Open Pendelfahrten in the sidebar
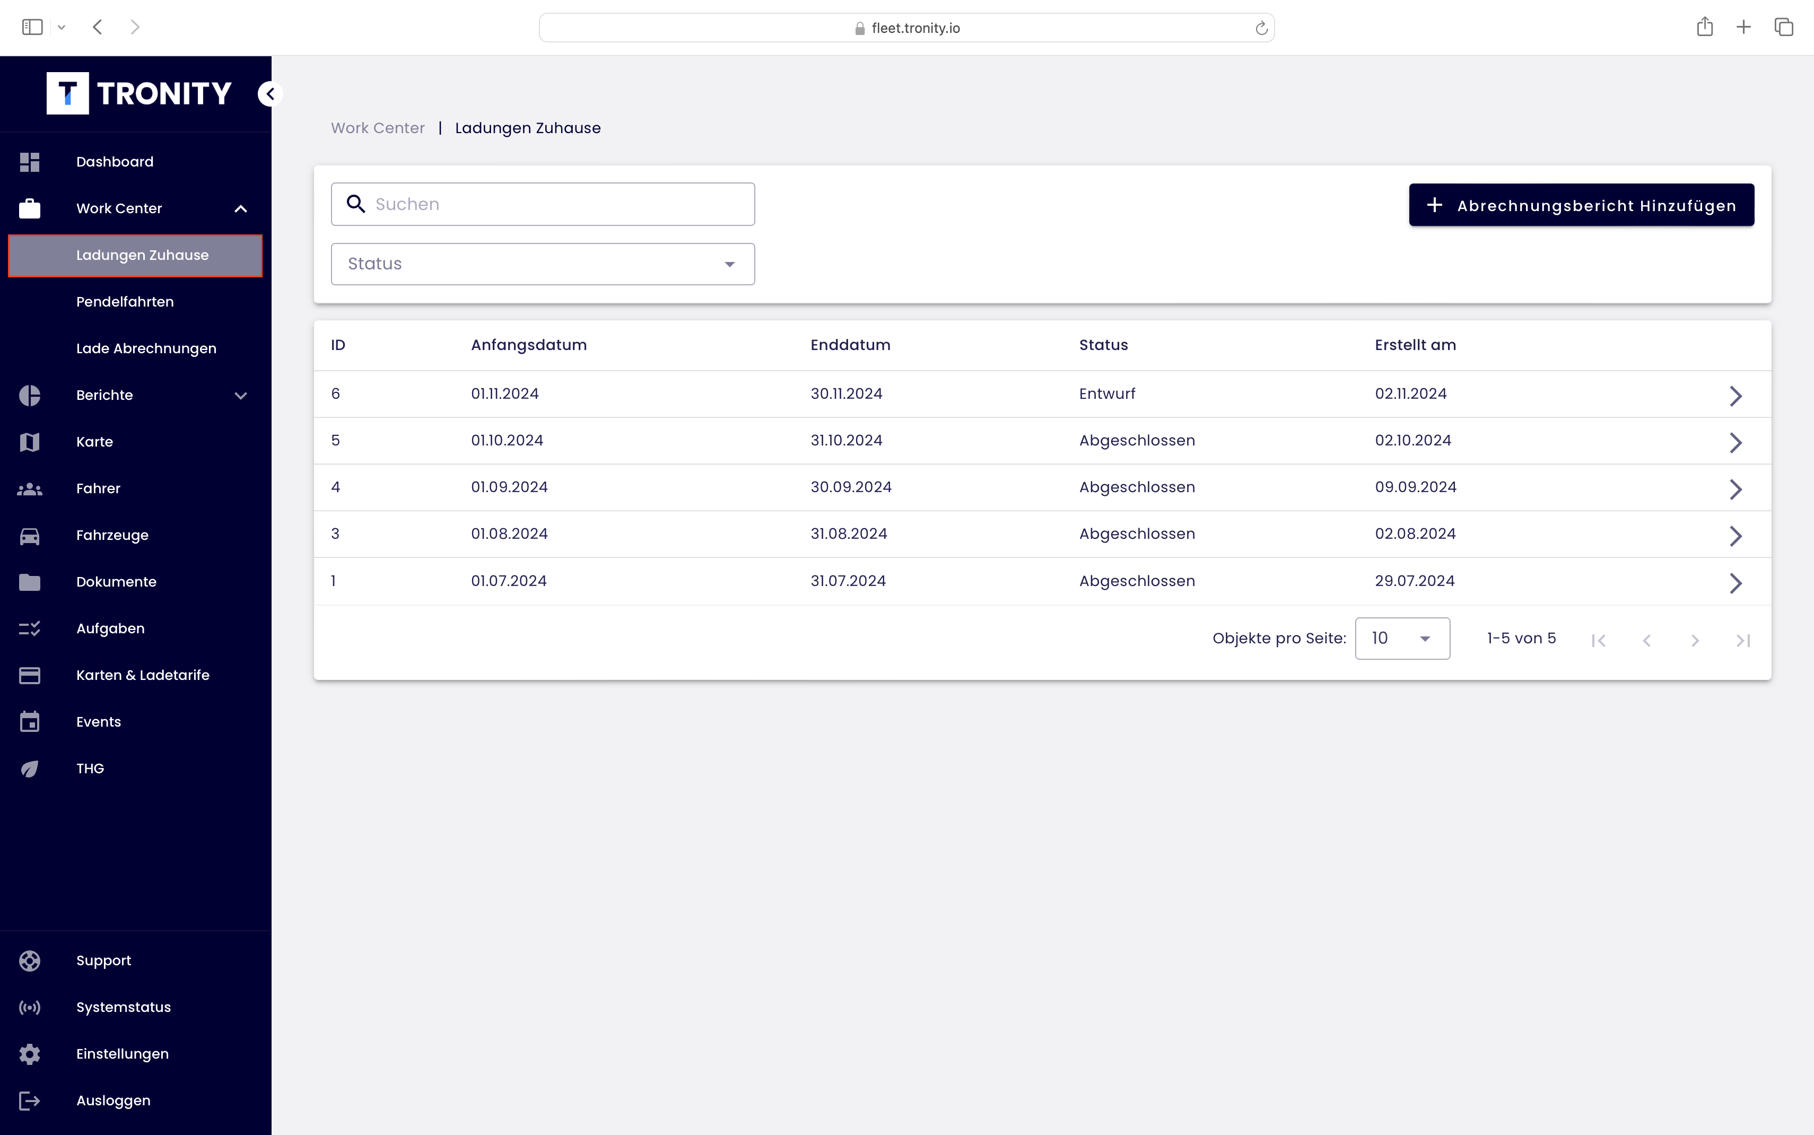 (125, 302)
